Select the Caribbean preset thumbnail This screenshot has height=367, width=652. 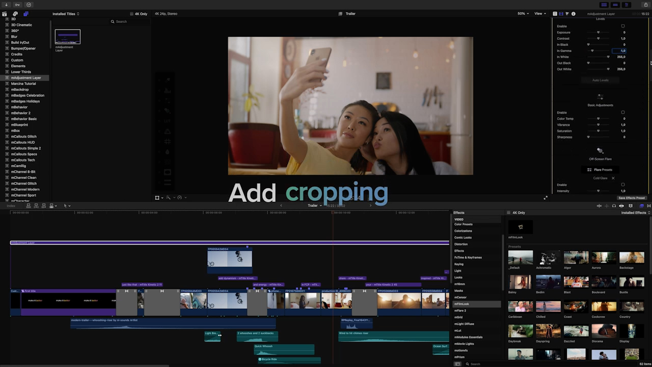(520, 306)
